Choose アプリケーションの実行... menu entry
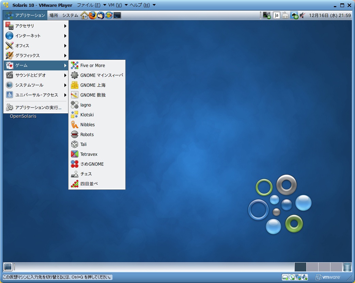Image resolution: width=355 pixels, height=283 pixels. [x=36, y=107]
